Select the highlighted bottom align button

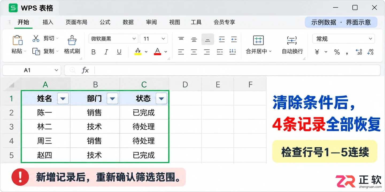click(x=208, y=39)
